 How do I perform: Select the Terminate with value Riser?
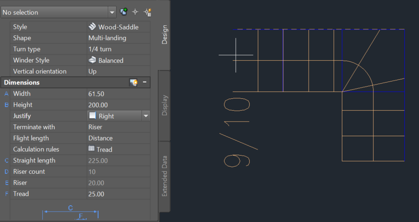(x=95, y=127)
